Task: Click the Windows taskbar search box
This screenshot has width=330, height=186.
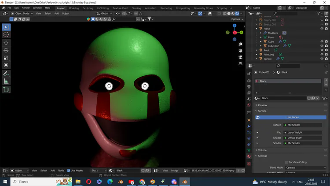Action: click(41, 182)
